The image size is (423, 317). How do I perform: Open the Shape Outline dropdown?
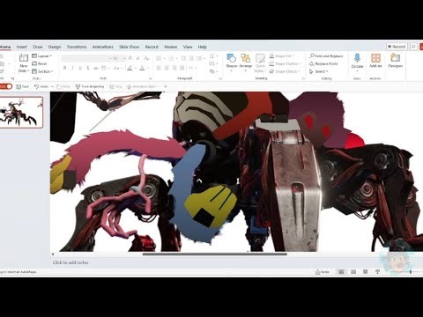click(285, 63)
